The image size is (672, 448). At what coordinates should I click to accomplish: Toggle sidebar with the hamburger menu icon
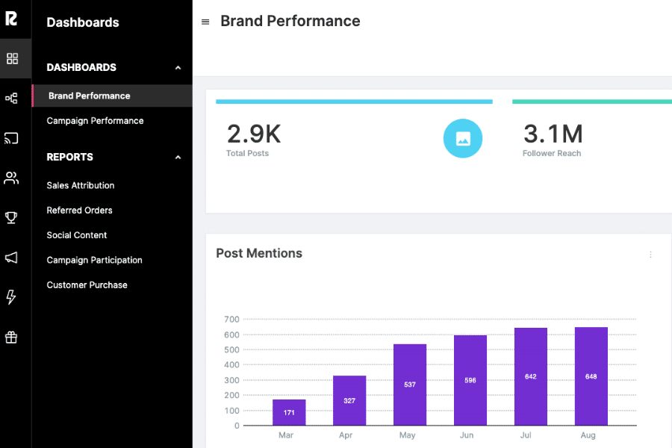[205, 22]
